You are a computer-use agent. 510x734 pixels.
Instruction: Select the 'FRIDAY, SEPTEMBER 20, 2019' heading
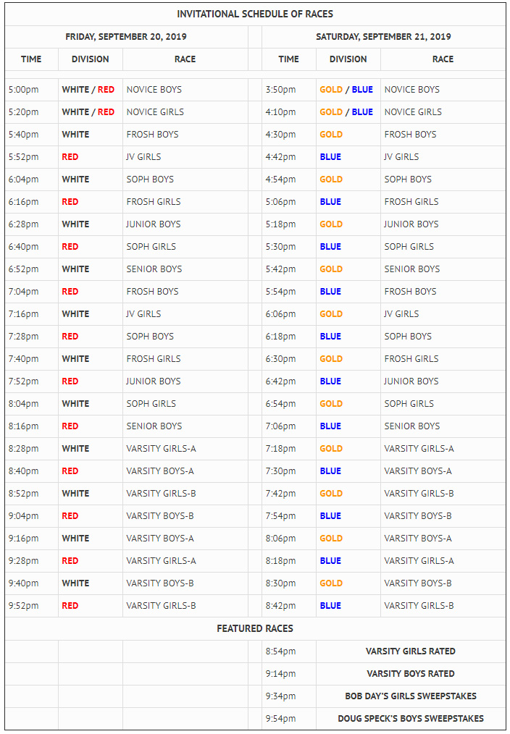click(x=126, y=36)
